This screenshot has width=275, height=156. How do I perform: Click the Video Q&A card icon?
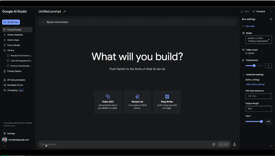[x=108, y=97]
